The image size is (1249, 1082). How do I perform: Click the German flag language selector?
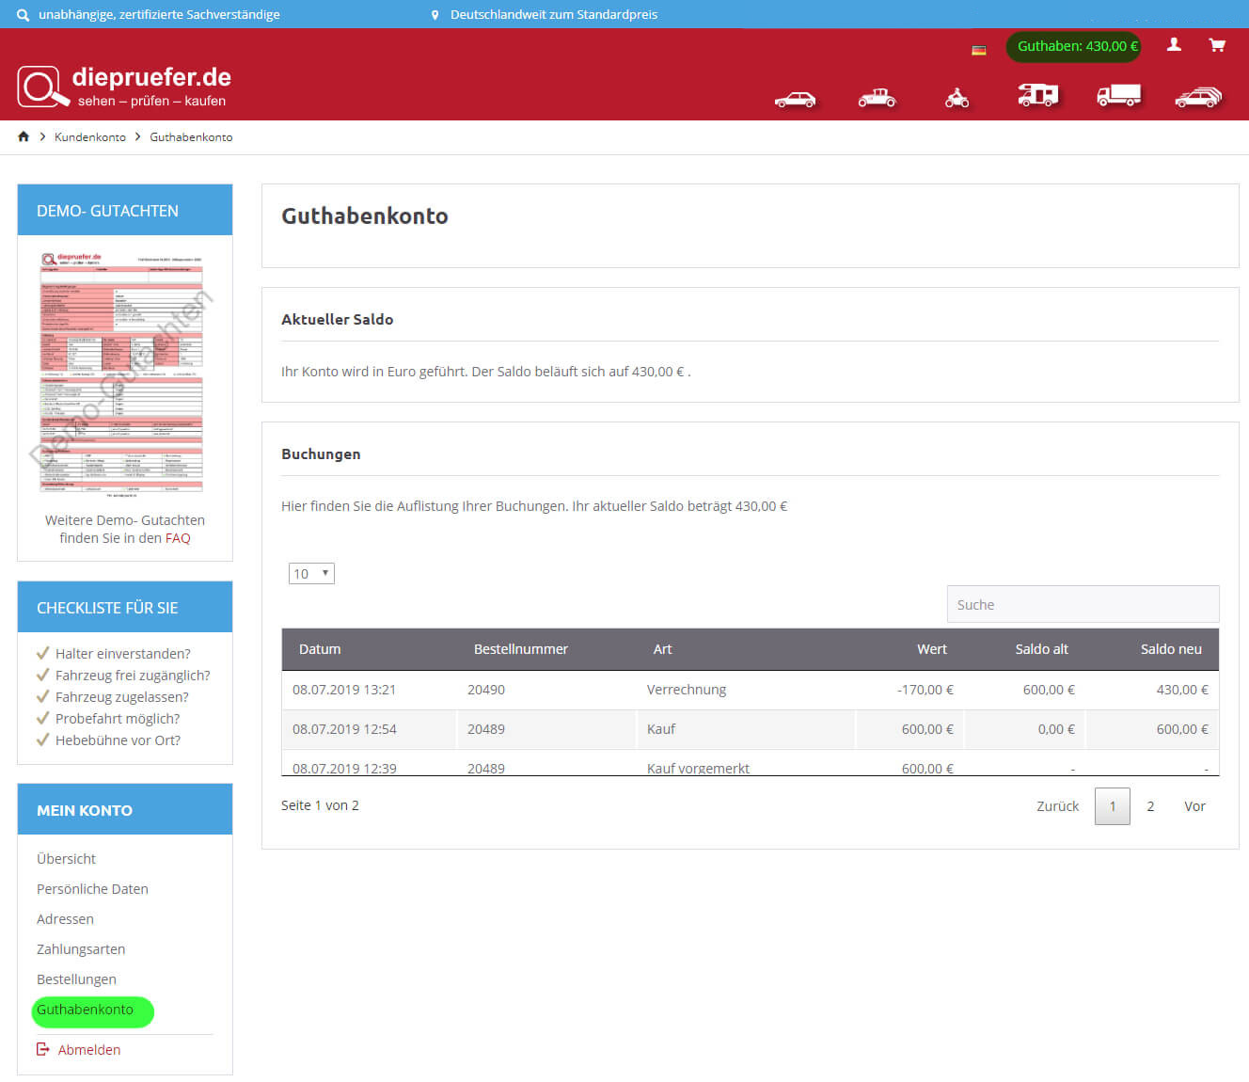(979, 50)
